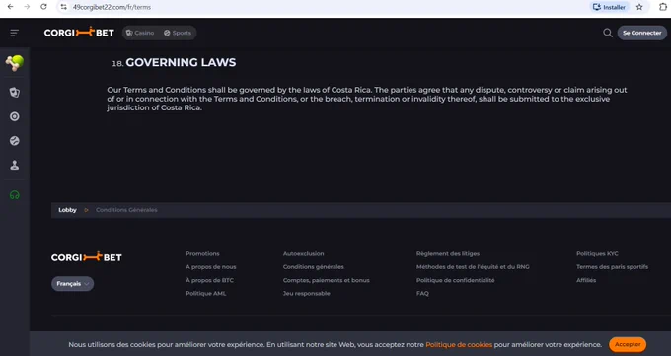Viewport: 671px width, 356px height.
Task: Open the hamburger sidebar menu
Action: click(x=14, y=33)
